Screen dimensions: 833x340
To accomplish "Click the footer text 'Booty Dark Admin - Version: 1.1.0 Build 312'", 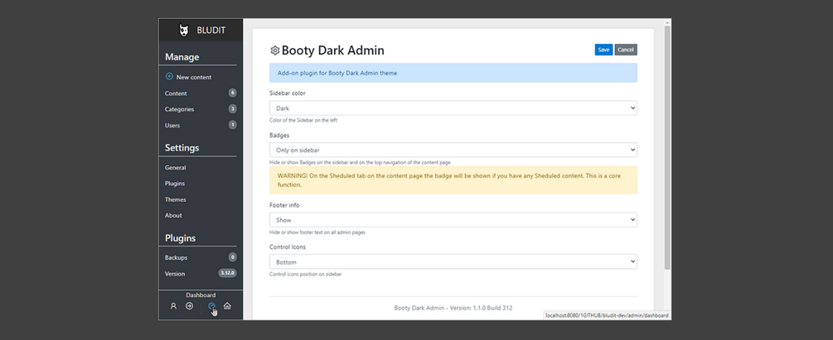I will coord(453,308).
